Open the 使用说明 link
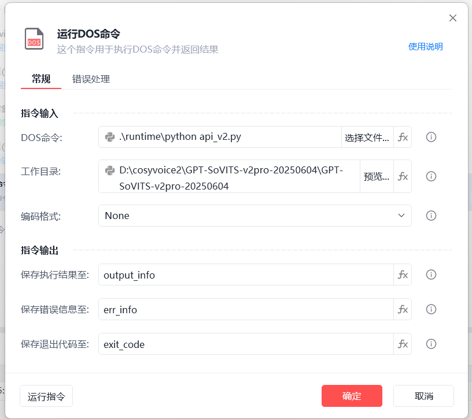Screen dimensions: 472x419 (425, 47)
